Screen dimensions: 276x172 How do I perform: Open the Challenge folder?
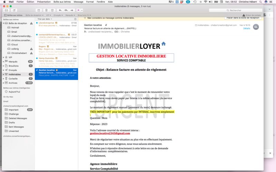pos(13,114)
